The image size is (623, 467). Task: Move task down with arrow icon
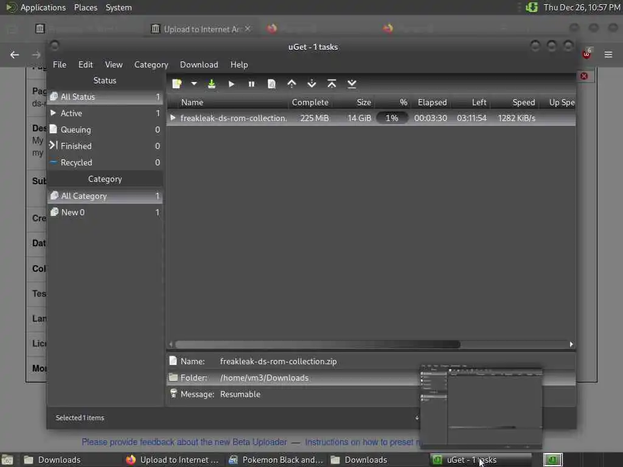312,84
